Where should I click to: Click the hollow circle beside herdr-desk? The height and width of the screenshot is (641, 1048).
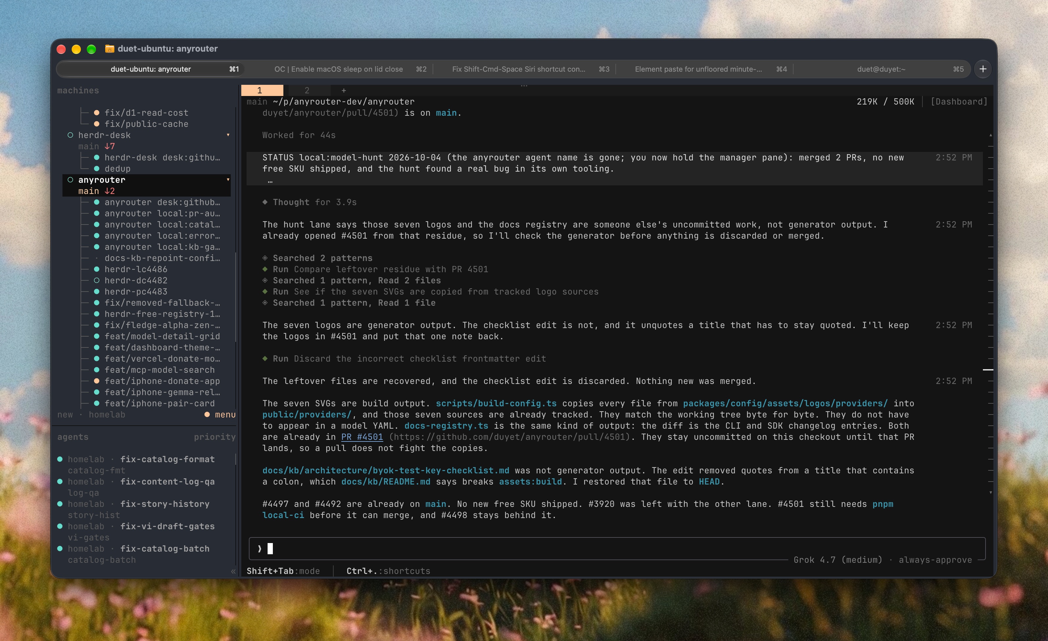point(71,135)
